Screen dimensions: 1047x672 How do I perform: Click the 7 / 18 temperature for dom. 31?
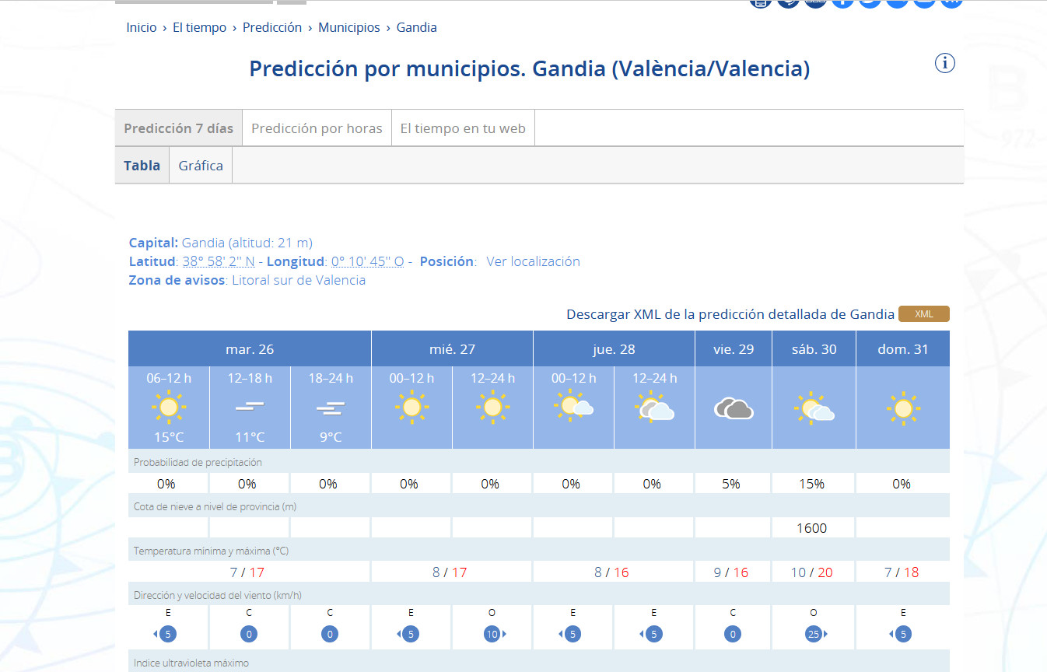coord(902,572)
